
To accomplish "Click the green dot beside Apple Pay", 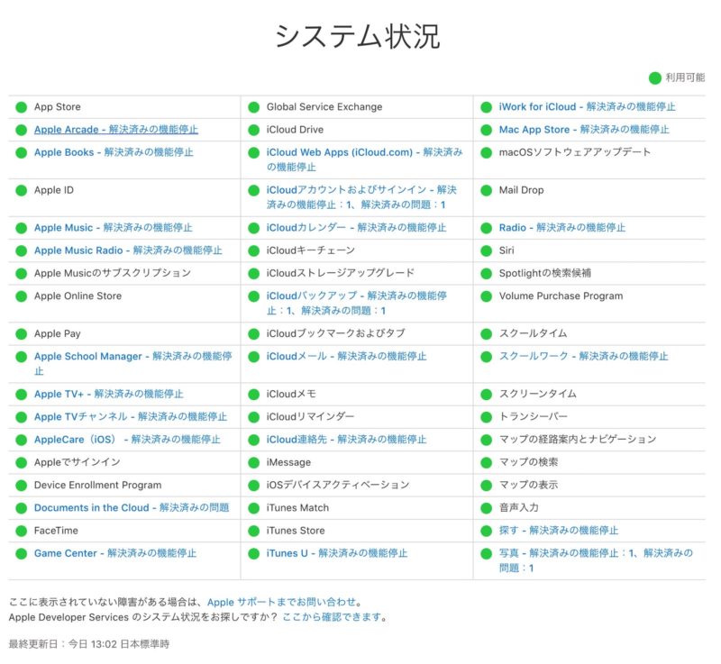I will point(20,332).
